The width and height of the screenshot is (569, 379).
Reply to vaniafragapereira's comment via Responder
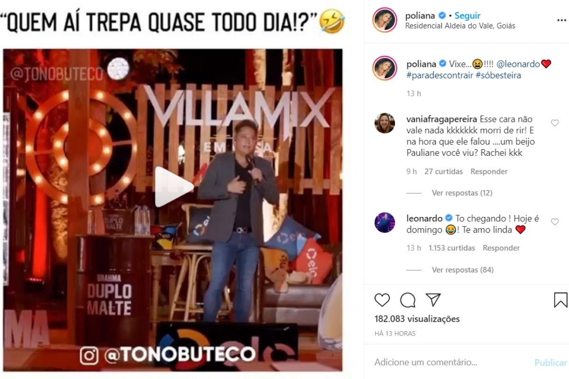point(489,171)
